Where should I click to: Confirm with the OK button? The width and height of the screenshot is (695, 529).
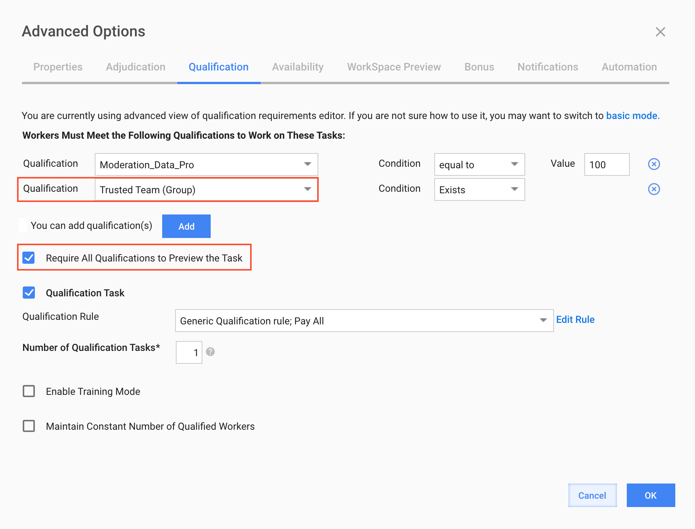click(651, 495)
